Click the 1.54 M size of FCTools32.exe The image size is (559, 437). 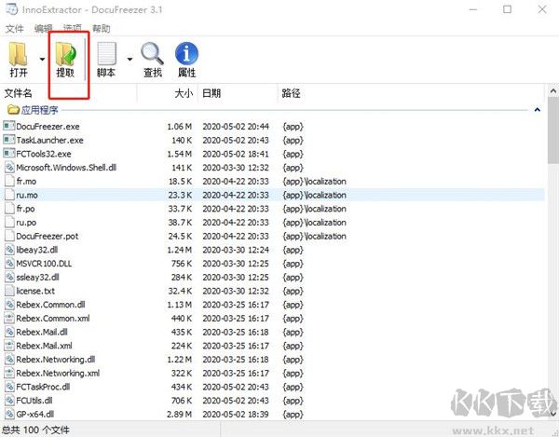179,154
